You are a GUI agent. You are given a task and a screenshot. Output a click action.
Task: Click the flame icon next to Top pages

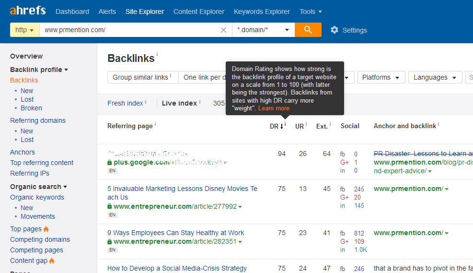(46, 229)
